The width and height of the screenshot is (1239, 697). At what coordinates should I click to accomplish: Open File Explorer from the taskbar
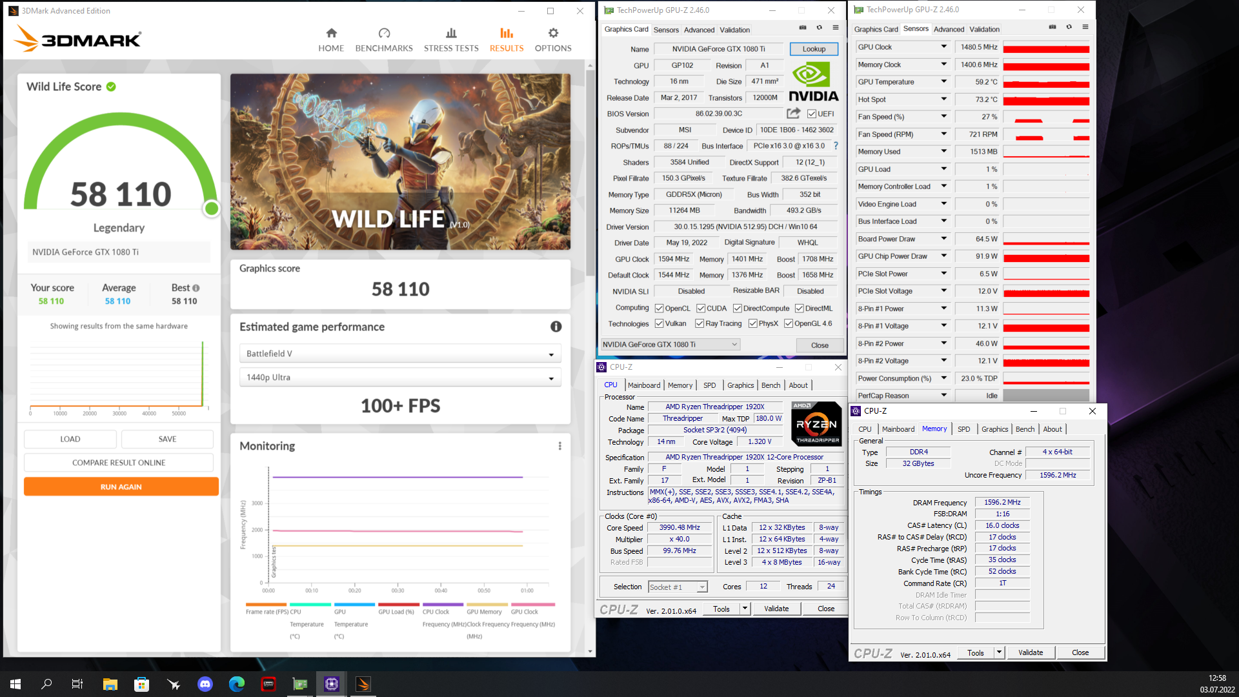110,684
